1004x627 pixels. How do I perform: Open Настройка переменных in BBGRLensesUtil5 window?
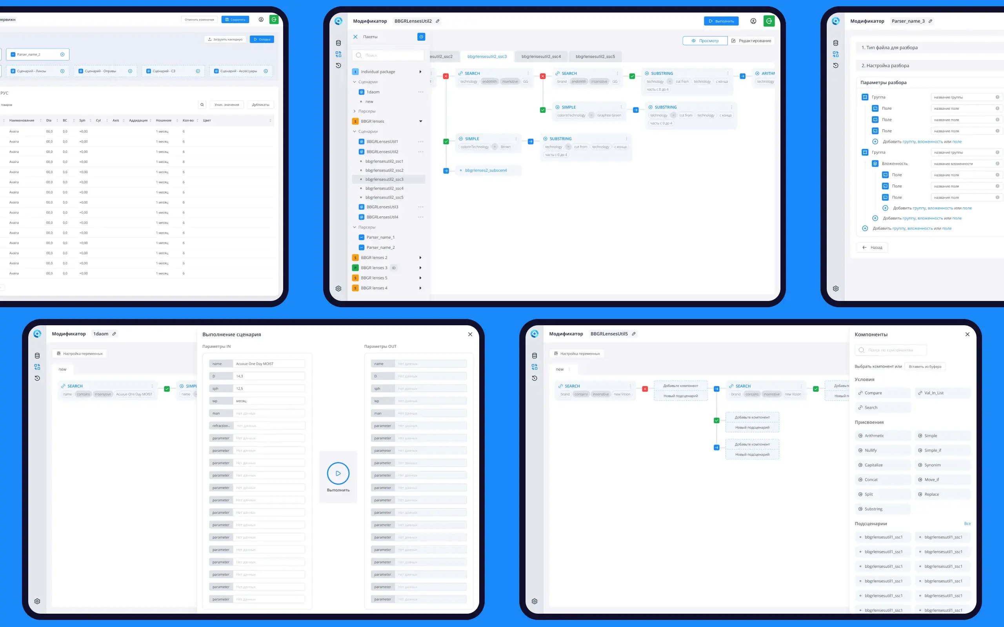coord(577,354)
